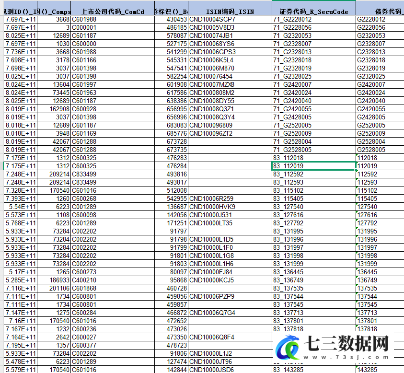Click company number cell 186933
The height and width of the screenshot is (373, 404).
click(54, 280)
